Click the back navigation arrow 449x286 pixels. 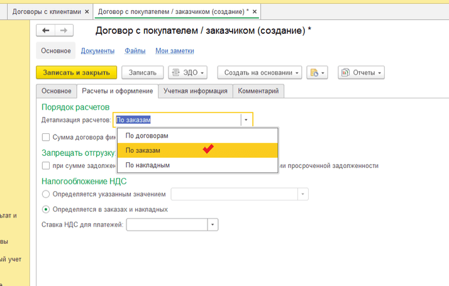tap(46, 31)
